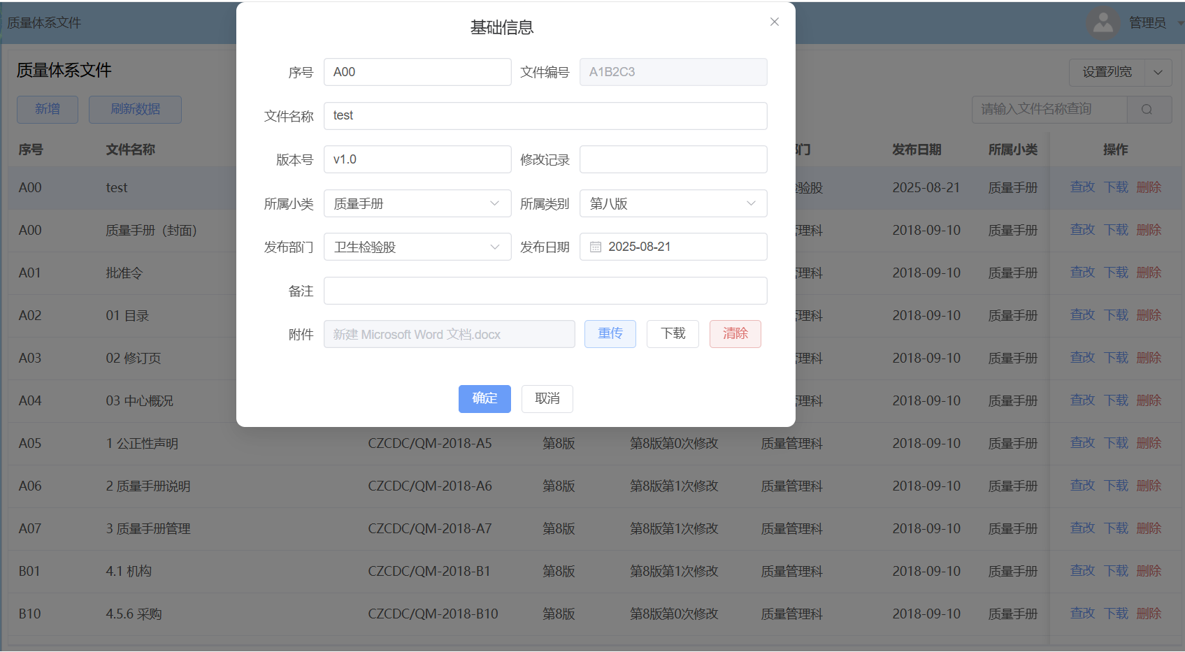Click 下载 in the 批准令 row
Image resolution: width=1185 pixels, height=652 pixels.
(x=1116, y=273)
